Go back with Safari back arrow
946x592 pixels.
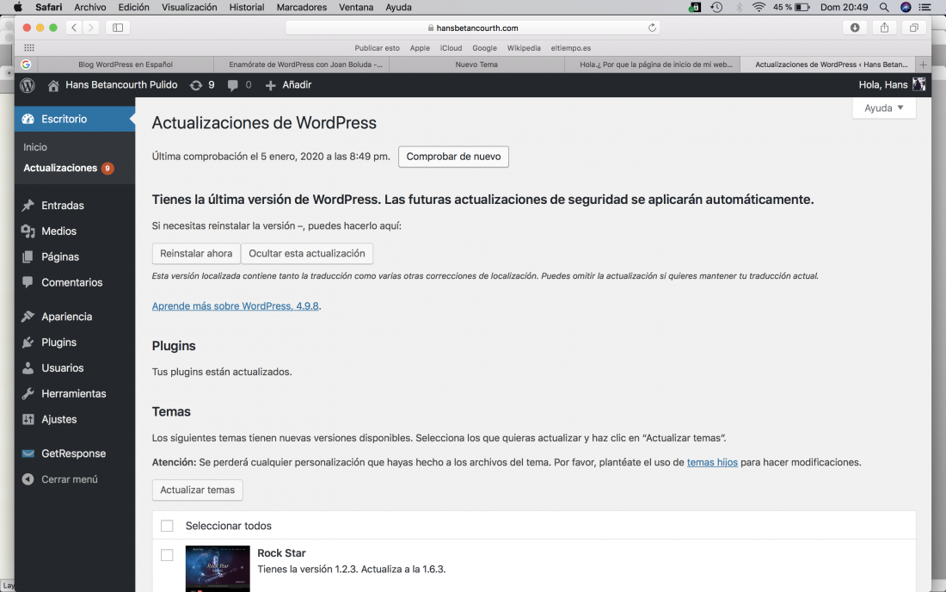(74, 28)
